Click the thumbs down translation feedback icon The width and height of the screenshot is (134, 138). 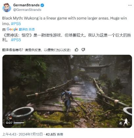(x=83, y=50)
